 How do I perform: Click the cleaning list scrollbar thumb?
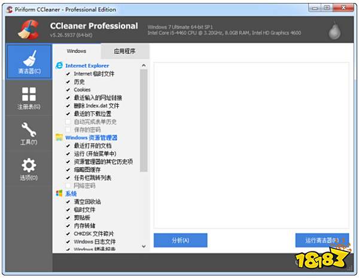coord(144,120)
